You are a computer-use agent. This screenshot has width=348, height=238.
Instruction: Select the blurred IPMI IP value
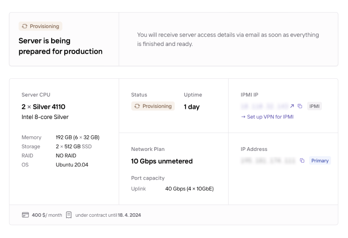click(x=264, y=106)
